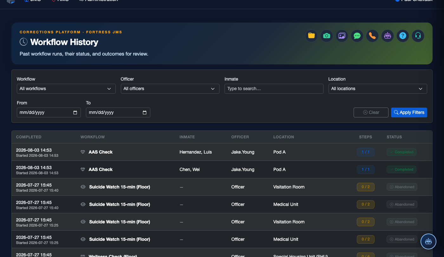The image size is (444, 257).
Task: Click the Clear filters button
Action: 371,112
